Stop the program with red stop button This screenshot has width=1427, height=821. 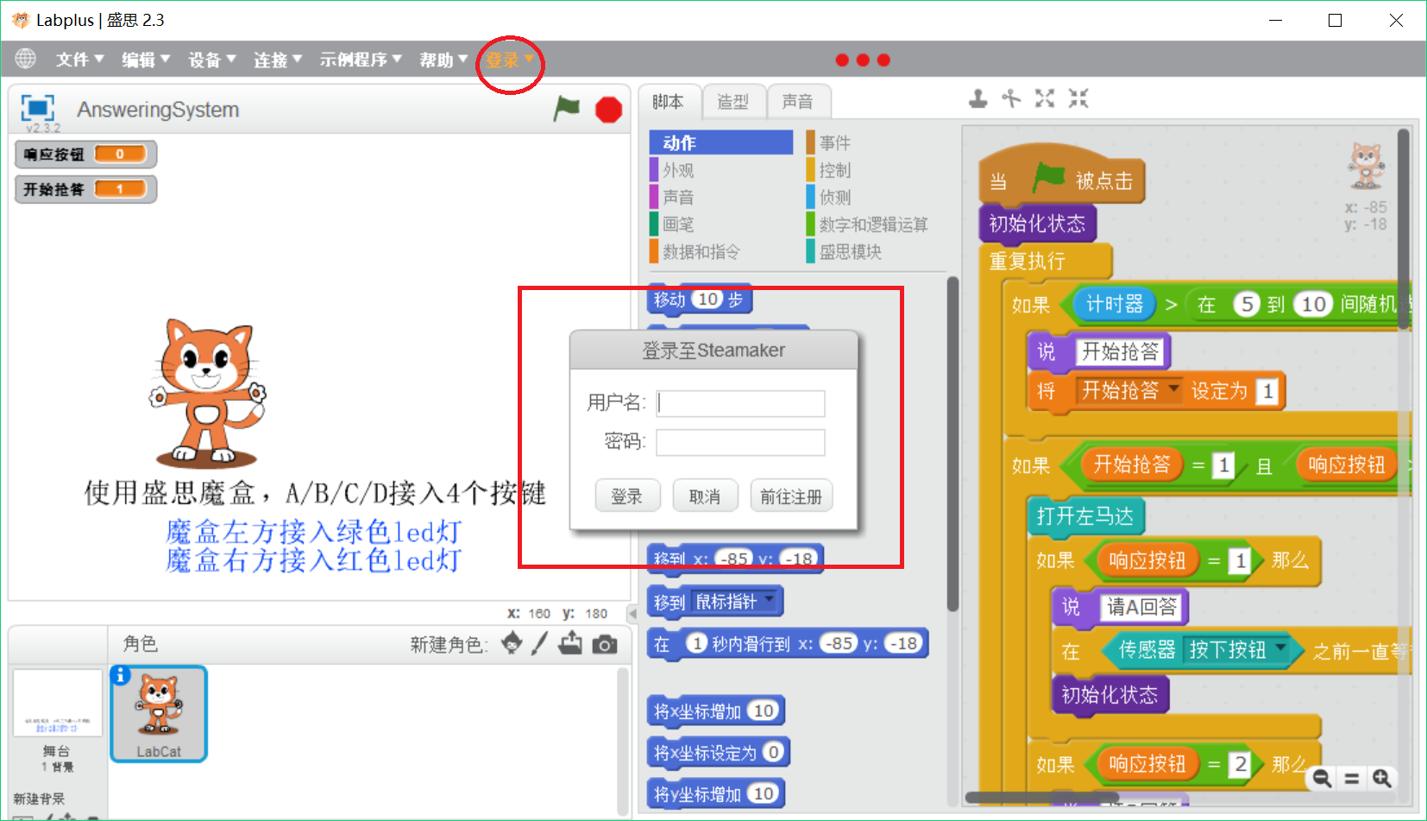pyautogui.click(x=608, y=110)
